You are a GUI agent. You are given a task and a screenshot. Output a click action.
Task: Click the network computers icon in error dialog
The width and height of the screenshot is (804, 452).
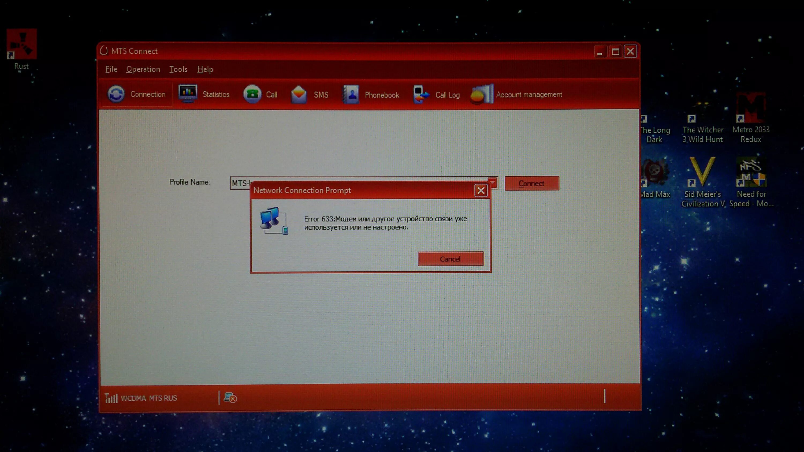click(274, 220)
